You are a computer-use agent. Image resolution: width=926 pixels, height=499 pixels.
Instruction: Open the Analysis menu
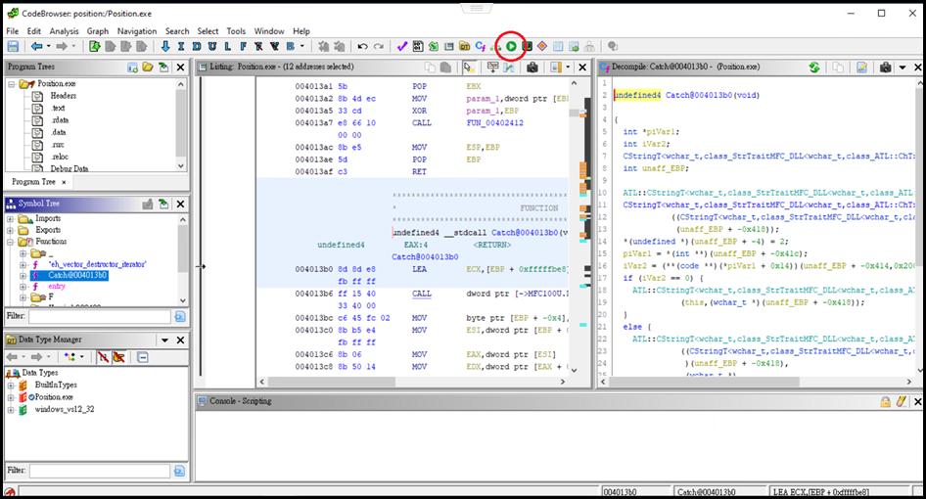[64, 30]
